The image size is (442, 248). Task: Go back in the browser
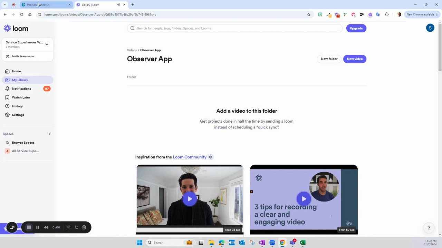(5, 14)
